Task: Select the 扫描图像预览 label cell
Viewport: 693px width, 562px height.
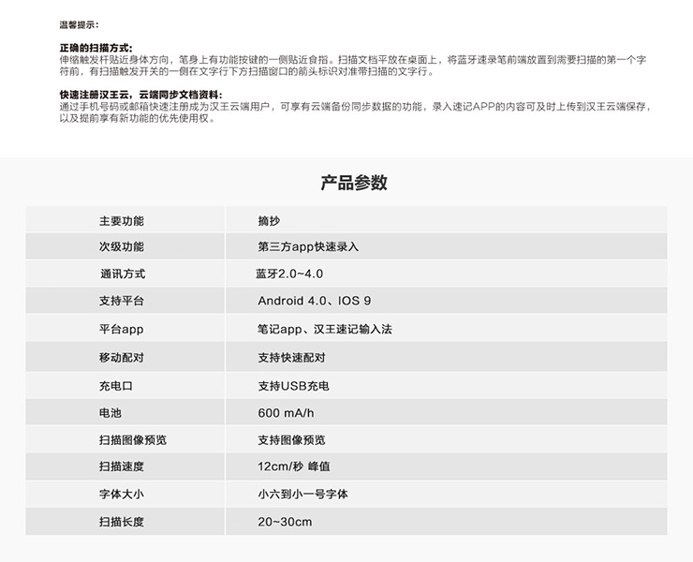Action: click(x=133, y=440)
